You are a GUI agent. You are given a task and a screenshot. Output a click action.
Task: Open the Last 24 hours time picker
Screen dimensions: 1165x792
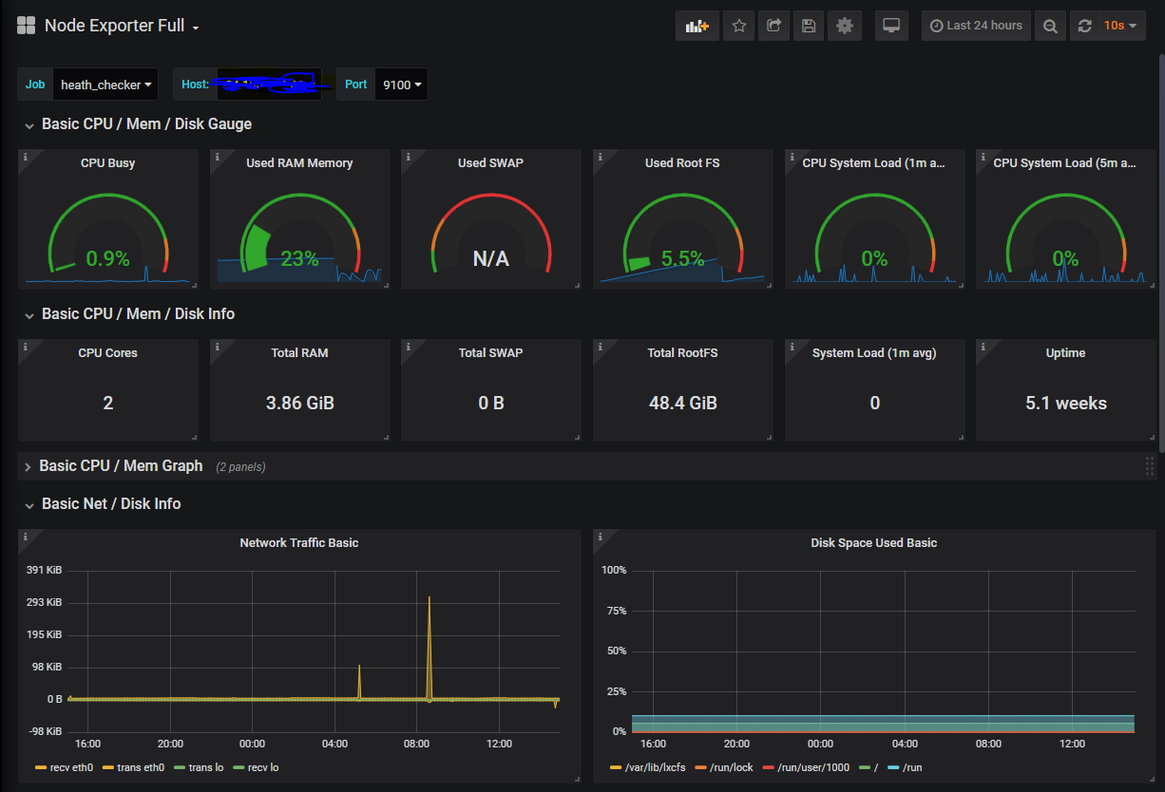pyautogui.click(x=976, y=26)
